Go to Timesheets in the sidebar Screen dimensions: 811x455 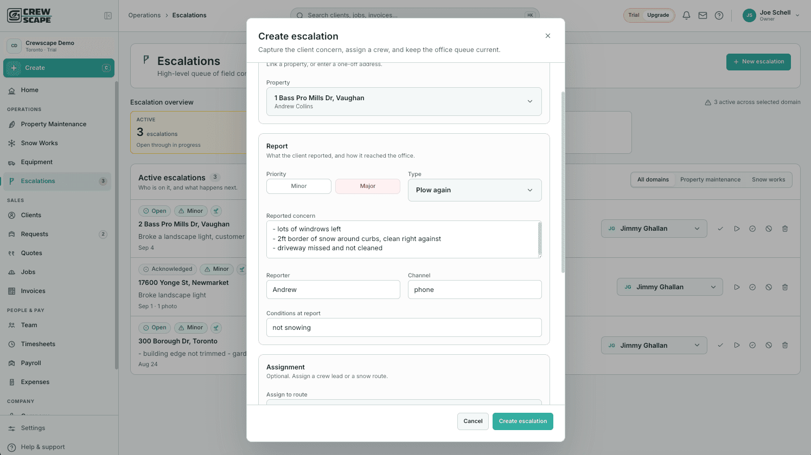pos(58,344)
